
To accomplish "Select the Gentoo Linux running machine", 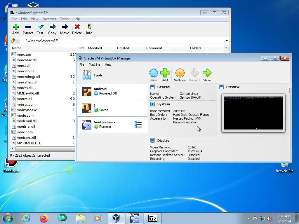I will point(112,125).
